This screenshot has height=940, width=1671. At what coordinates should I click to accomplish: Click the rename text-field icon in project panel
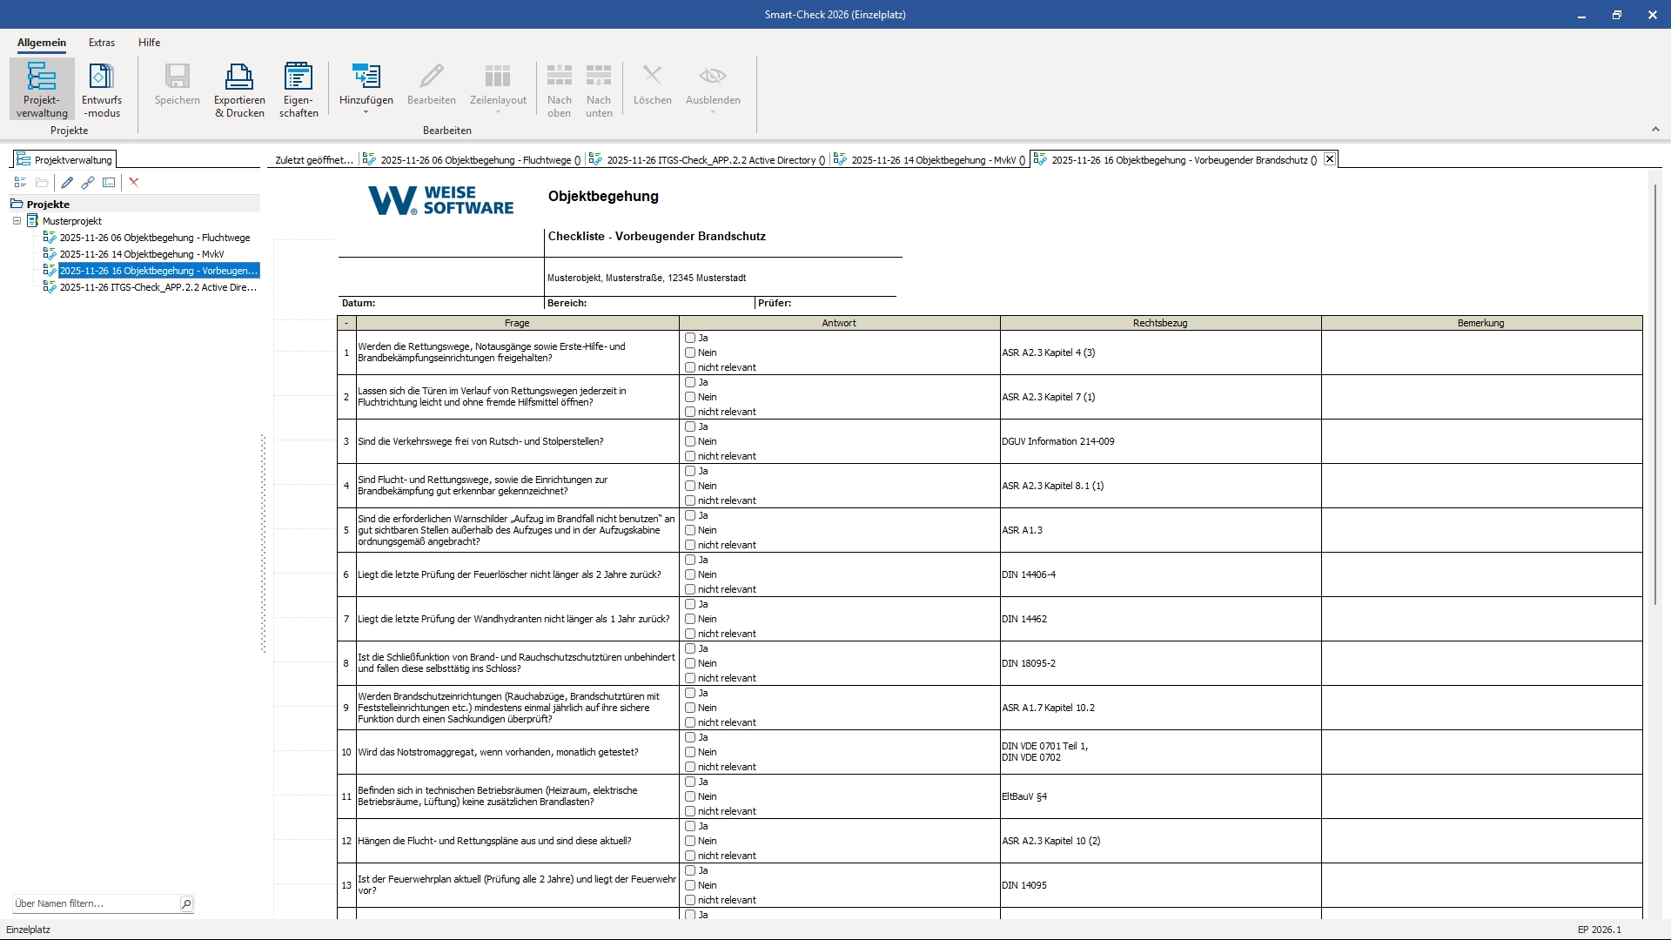point(109,183)
